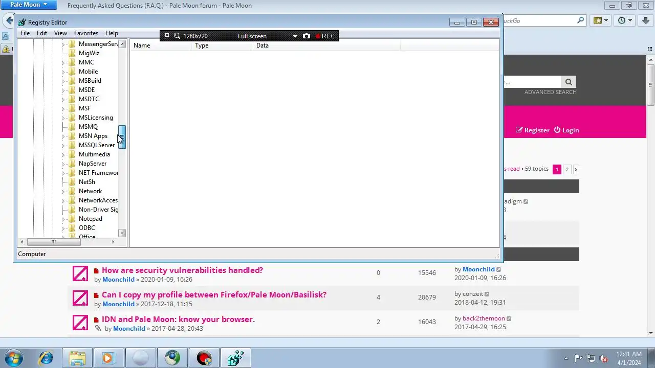Open Windows Media Player from the taskbar

[x=108, y=358]
